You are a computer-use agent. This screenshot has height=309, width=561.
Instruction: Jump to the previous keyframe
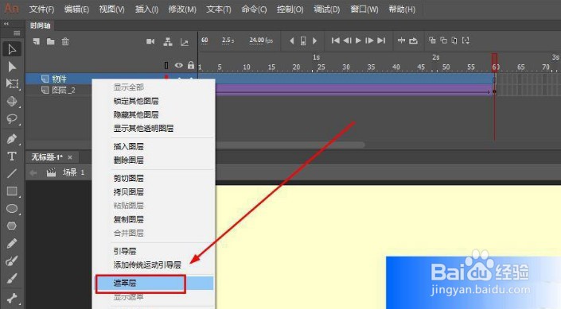291,41
